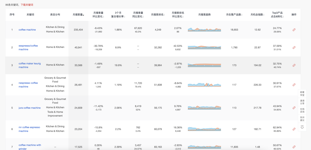Click search volume value 40,941
Image resolution: width=311 pixels, height=150 pixels.
[78, 48]
